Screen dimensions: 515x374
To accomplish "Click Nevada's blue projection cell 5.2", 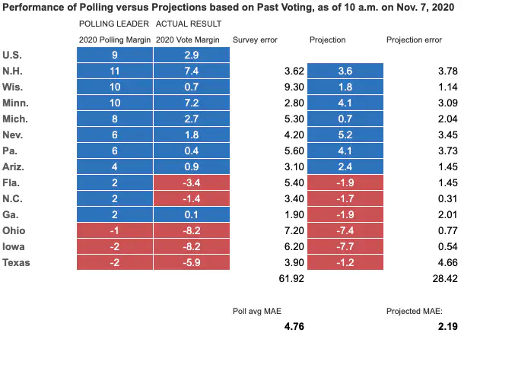I will [x=345, y=135].
